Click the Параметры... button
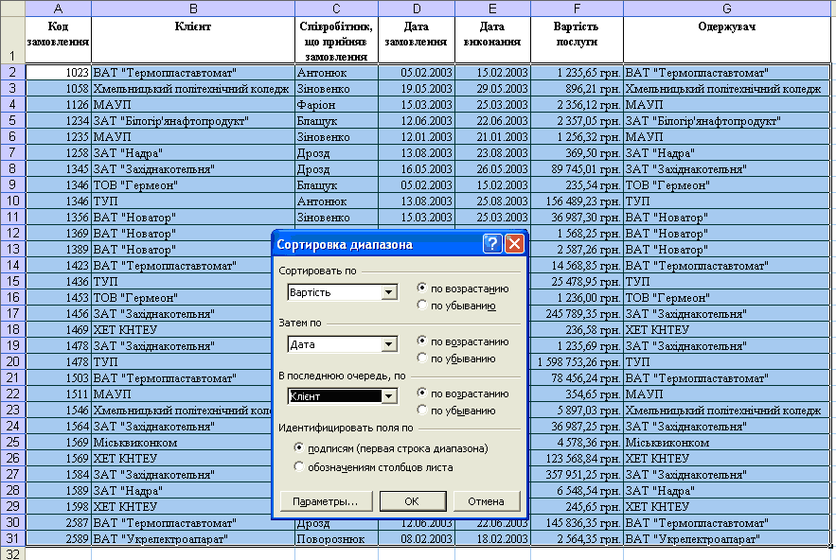836x560 pixels. point(326,501)
